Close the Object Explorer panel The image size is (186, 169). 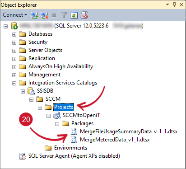[181, 5]
